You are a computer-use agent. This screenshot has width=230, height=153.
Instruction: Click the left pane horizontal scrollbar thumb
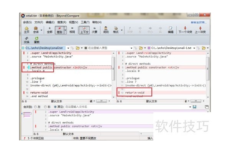click(x=102, y=101)
